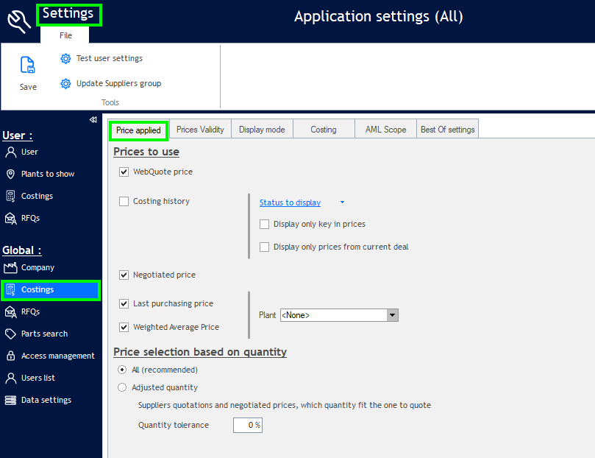Expand the Status to display arrow
This screenshot has width=595, height=458.
[x=342, y=202]
